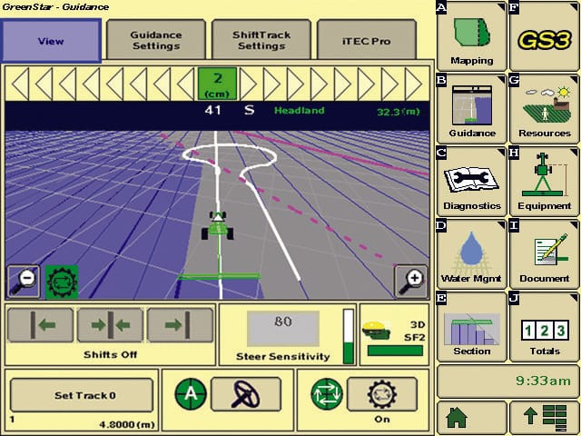Tap the StarFire receiver signal icon
The height and width of the screenshot is (436, 581).
click(376, 331)
